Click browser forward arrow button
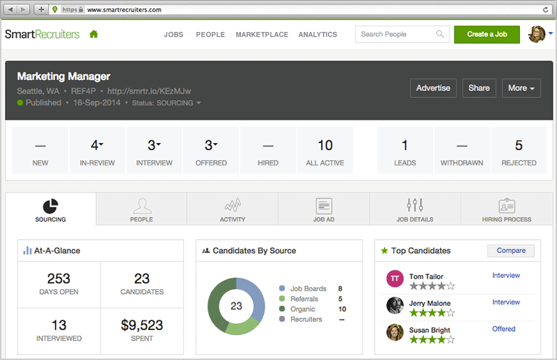This screenshot has width=557, height=360. pos(23,9)
